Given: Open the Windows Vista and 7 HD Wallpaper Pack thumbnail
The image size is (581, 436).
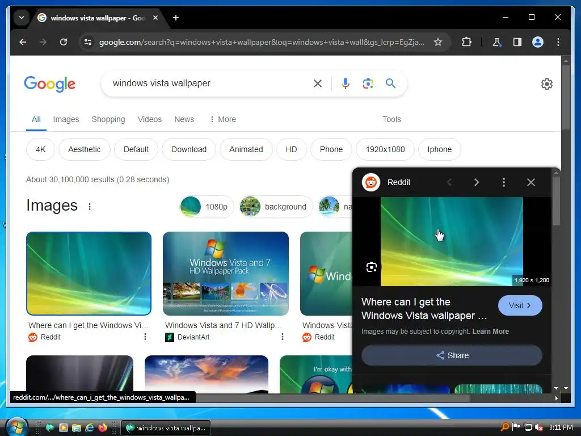Looking at the screenshot, I should click(226, 274).
